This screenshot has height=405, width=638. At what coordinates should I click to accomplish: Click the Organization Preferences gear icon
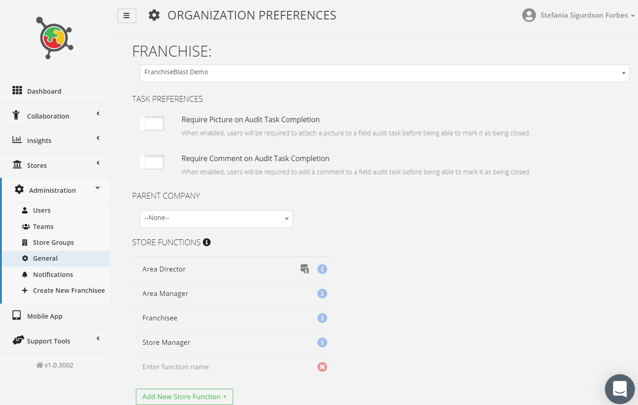[x=154, y=15]
